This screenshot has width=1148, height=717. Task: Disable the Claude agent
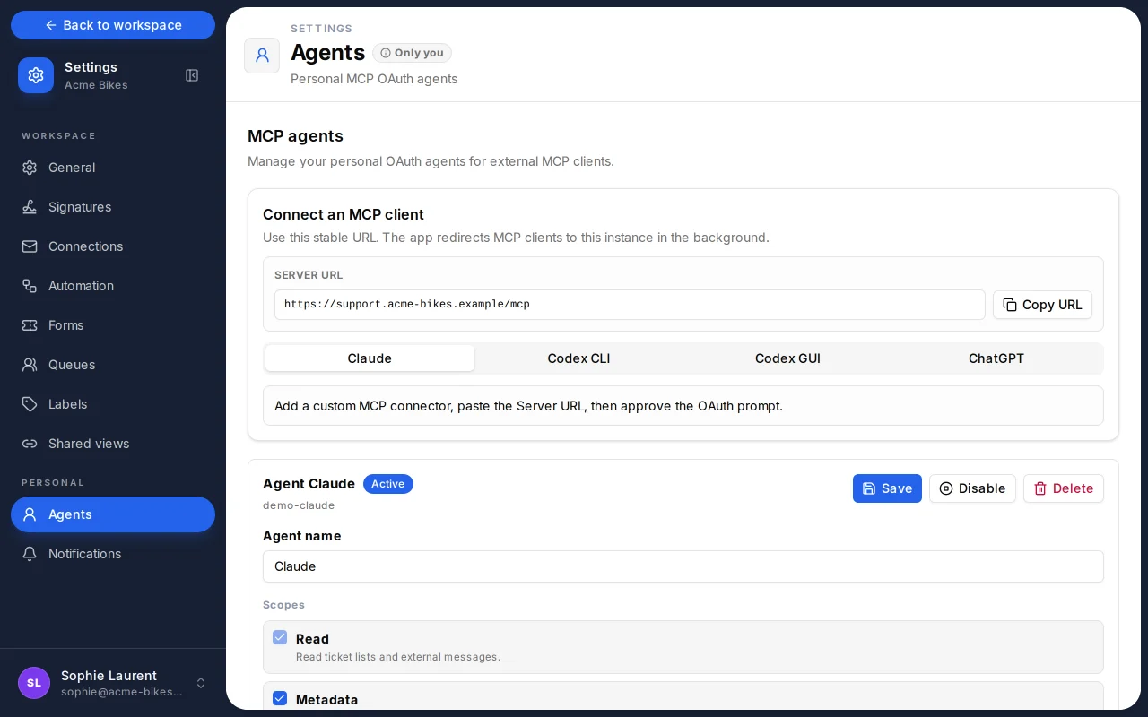[972, 488]
